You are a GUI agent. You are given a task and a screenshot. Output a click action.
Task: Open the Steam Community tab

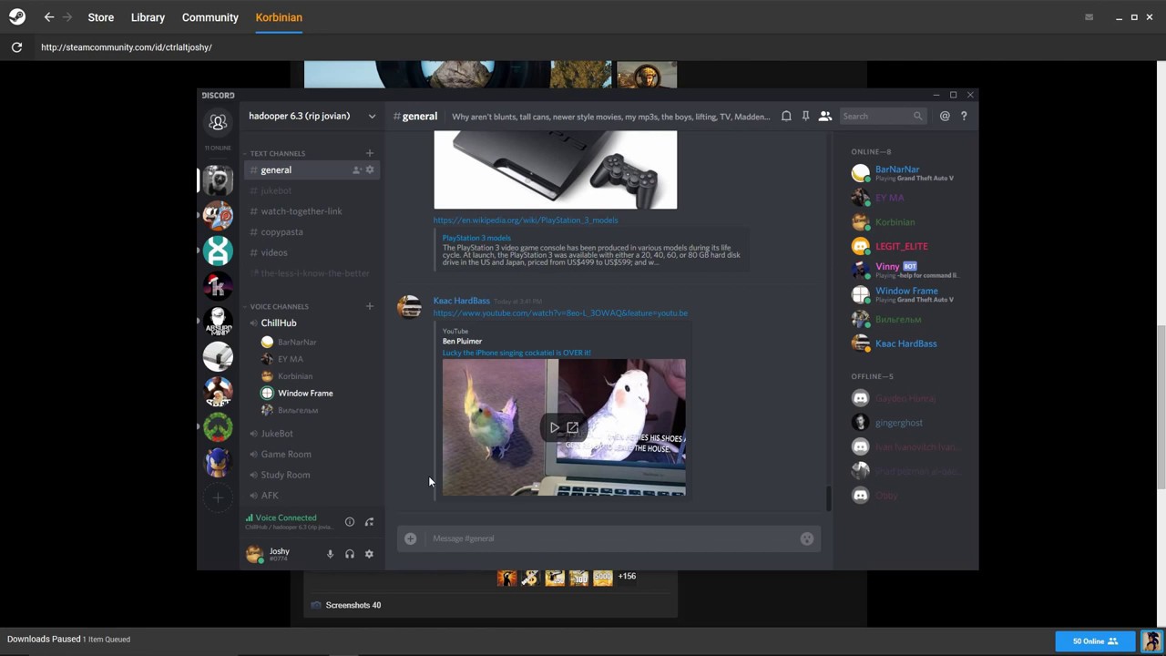point(210,17)
